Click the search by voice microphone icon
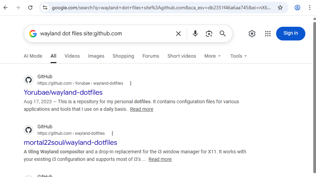This screenshot has height=177, width=316. 195,33
